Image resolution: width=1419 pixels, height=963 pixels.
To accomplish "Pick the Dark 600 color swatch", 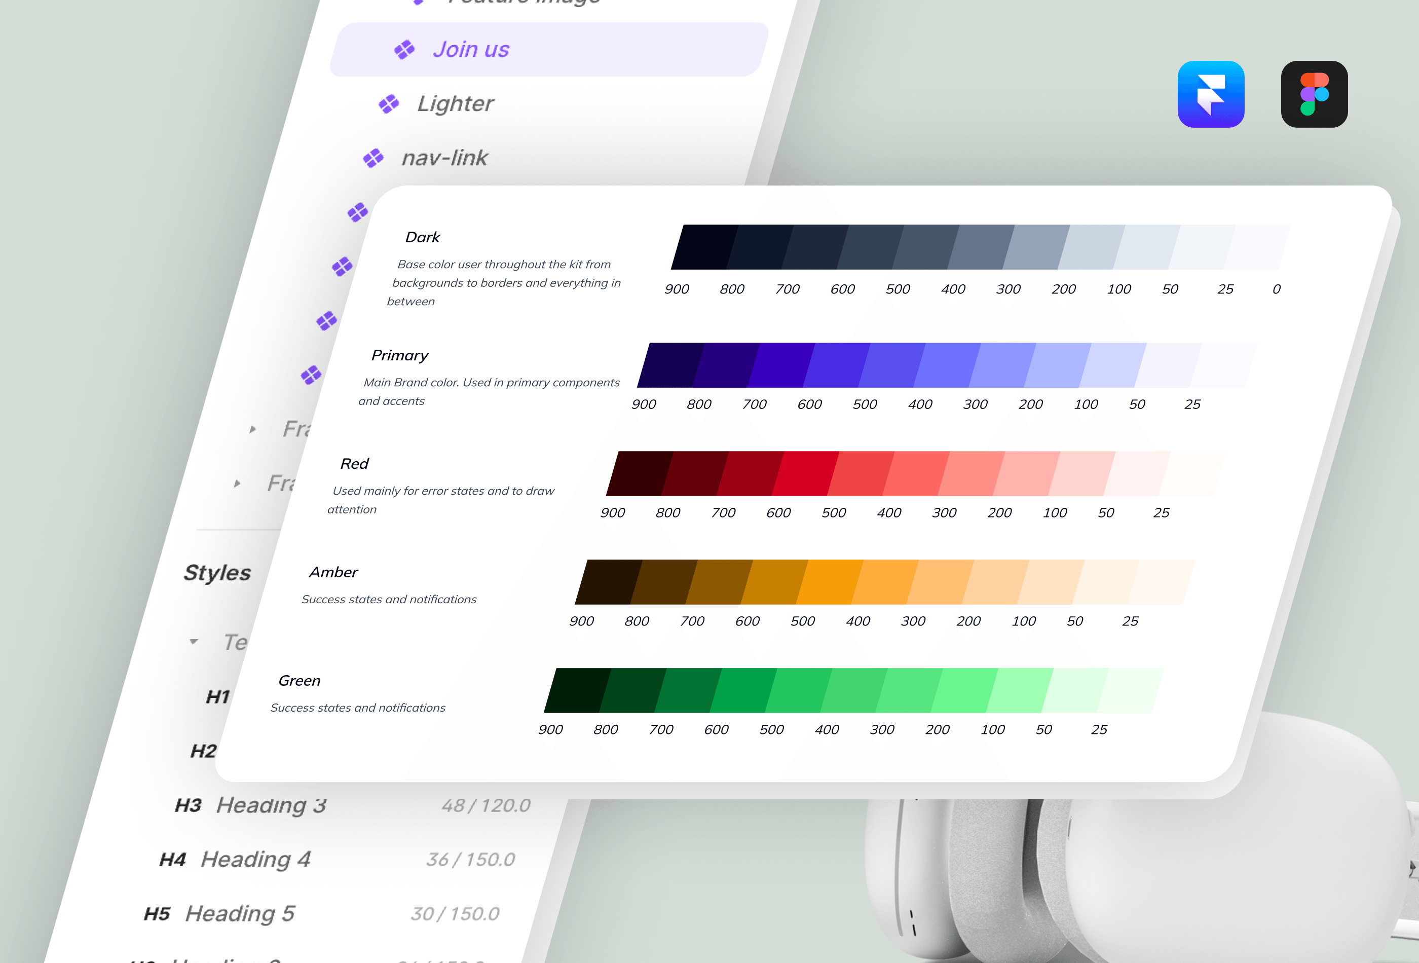I will [x=870, y=247].
